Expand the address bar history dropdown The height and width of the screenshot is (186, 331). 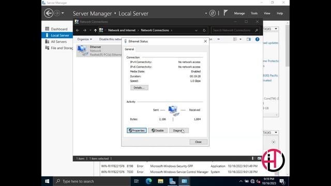point(196,30)
